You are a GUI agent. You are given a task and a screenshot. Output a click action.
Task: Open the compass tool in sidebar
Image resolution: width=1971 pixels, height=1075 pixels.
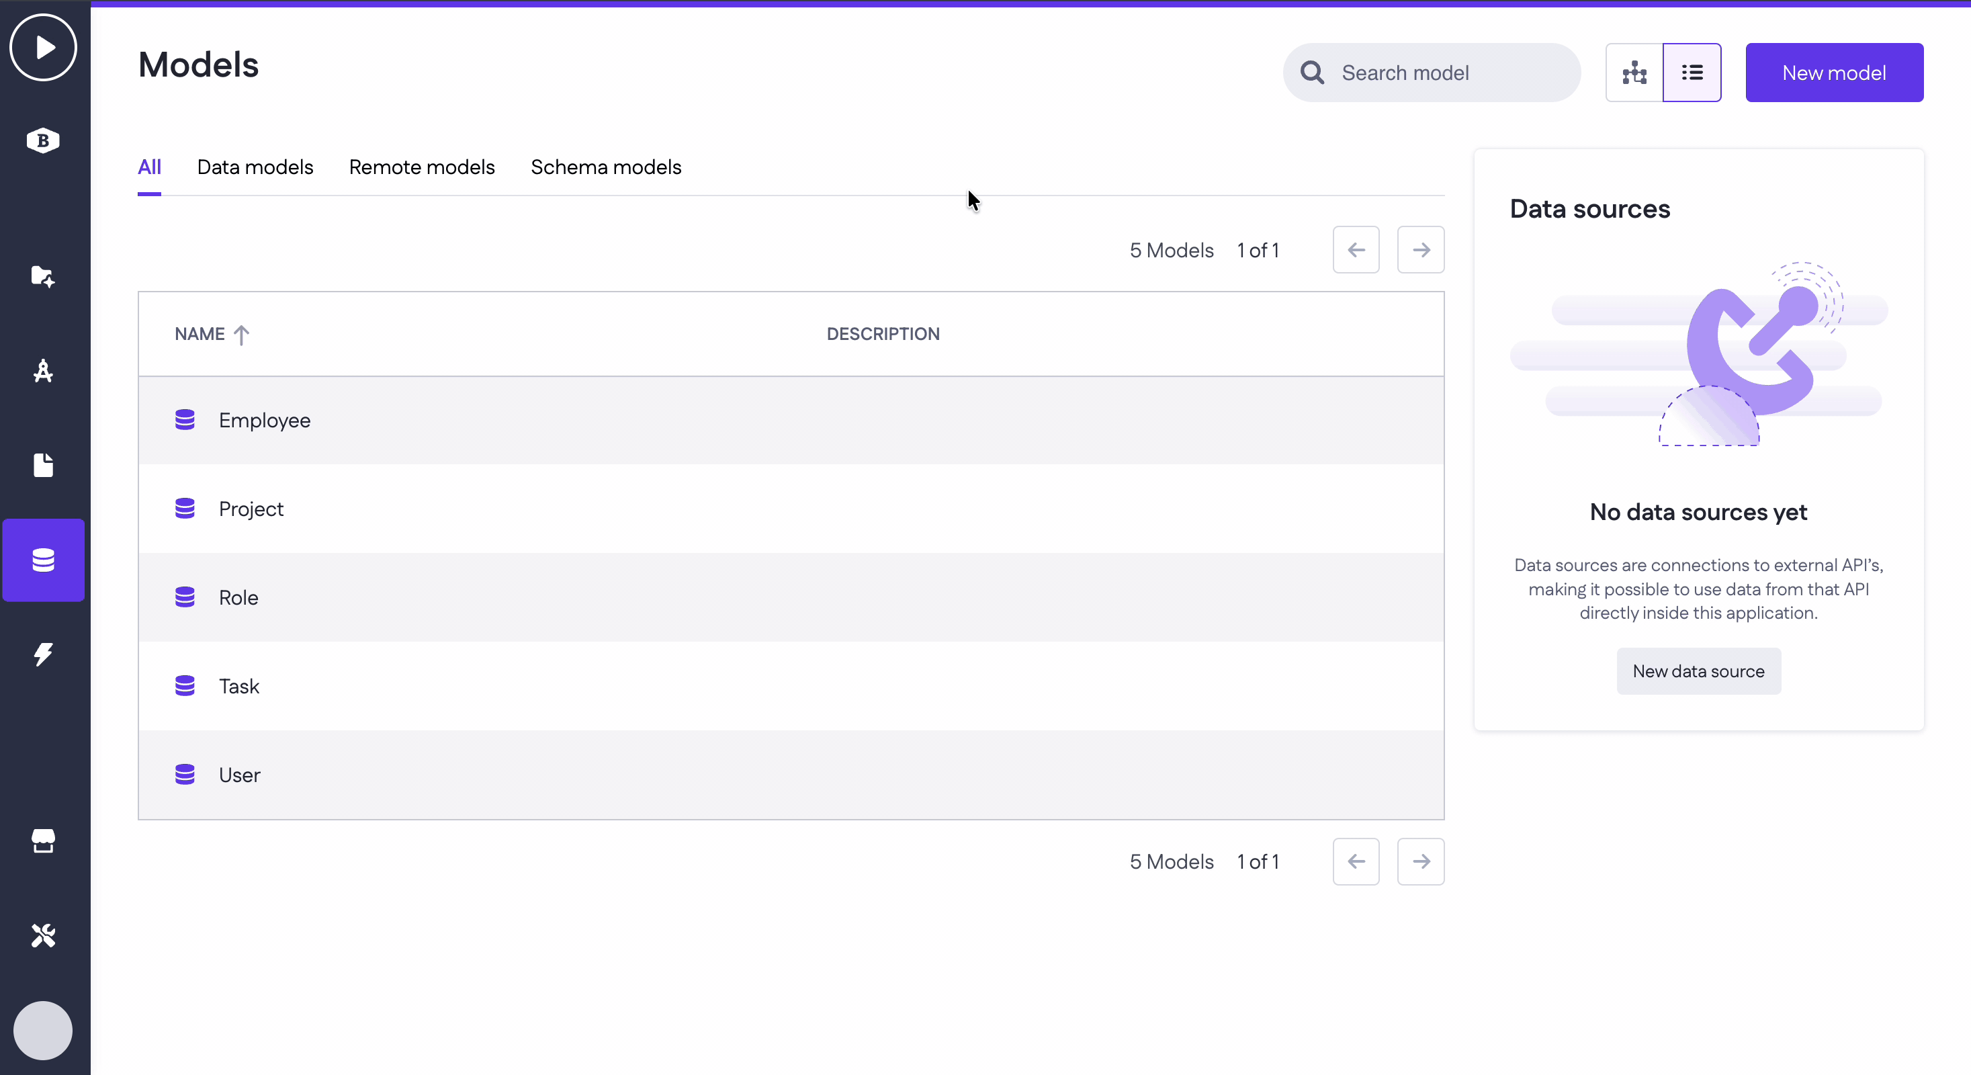44,371
